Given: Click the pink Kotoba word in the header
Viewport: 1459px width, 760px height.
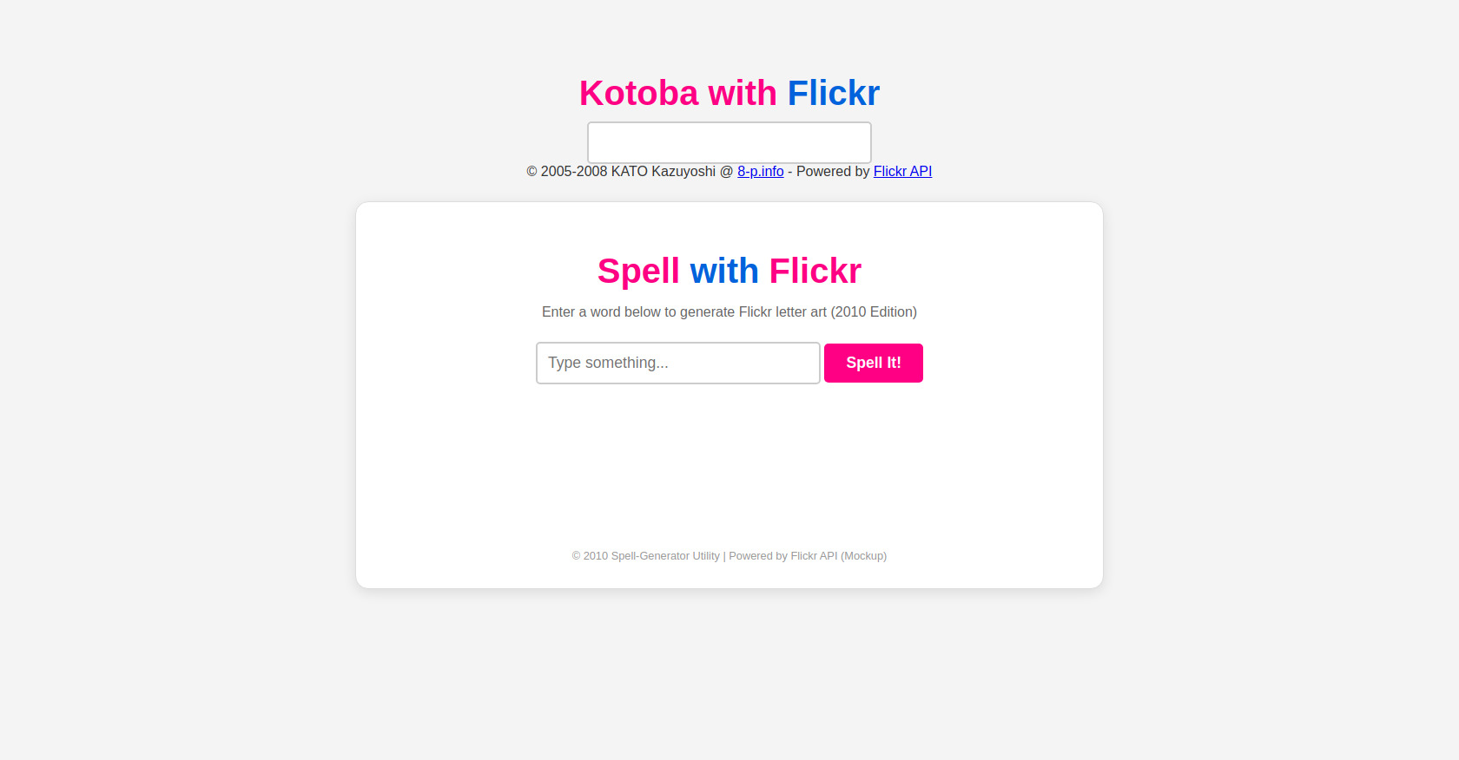Looking at the screenshot, I should 640,93.
